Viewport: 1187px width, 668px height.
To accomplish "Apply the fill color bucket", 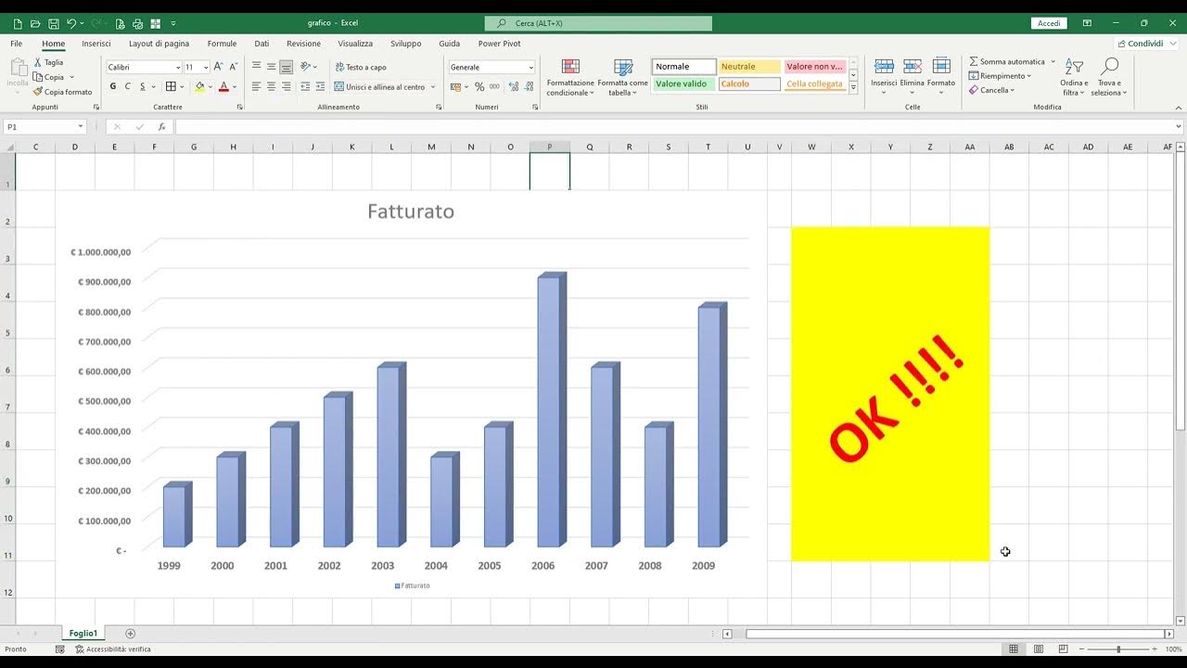I will [x=199, y=86].
